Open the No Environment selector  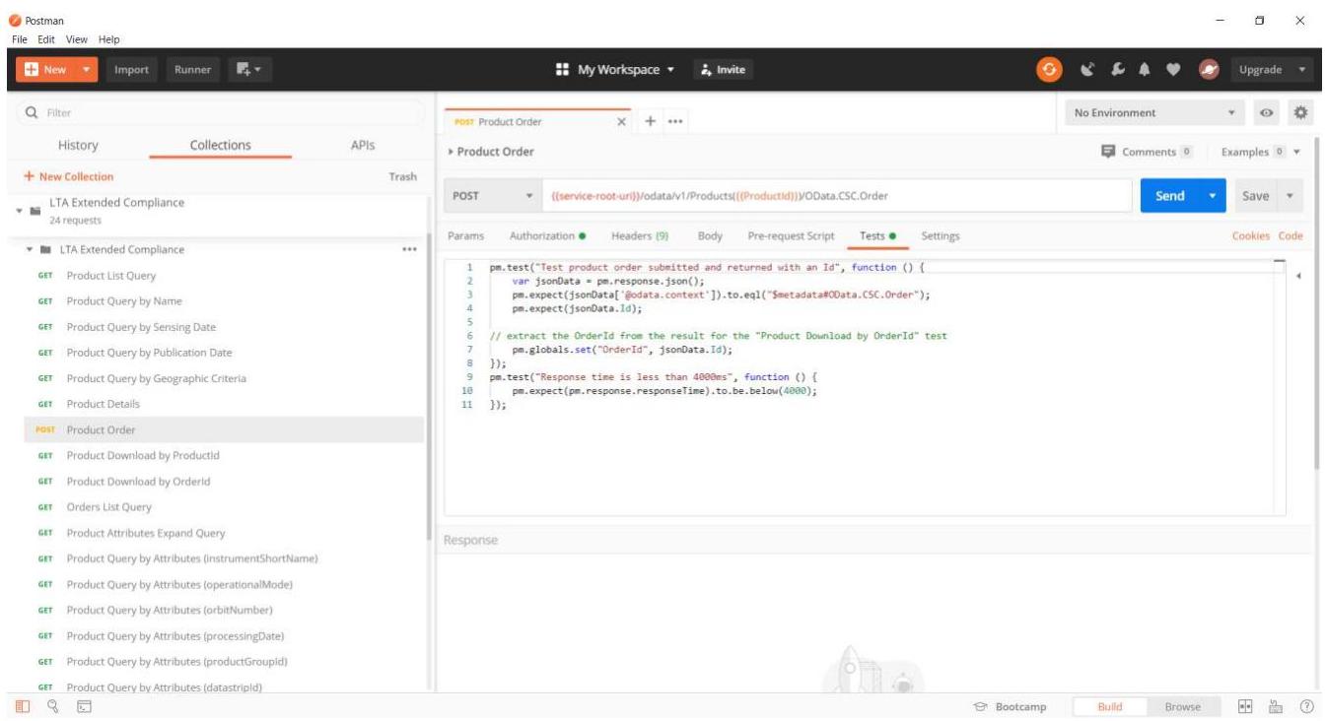pos(1154,113)
